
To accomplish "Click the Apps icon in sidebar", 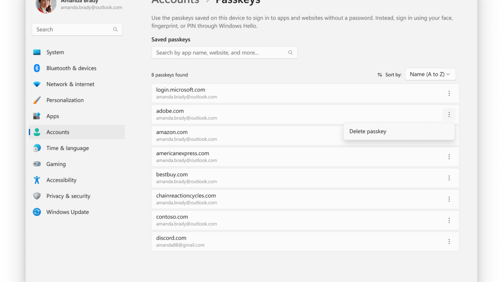I will tap(37, 116).
